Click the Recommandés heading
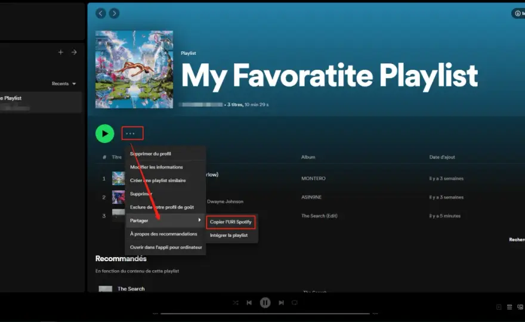Image resolution: width=525 pixels, height=322 pixels. [x=121, y=258]
